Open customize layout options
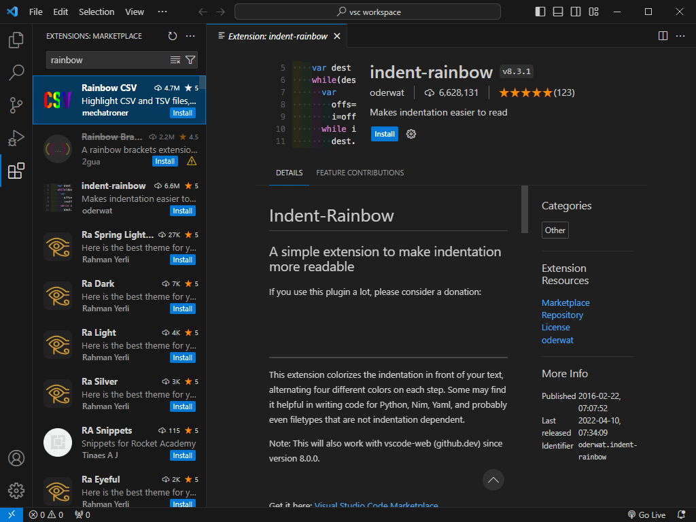 coord(593,12)
